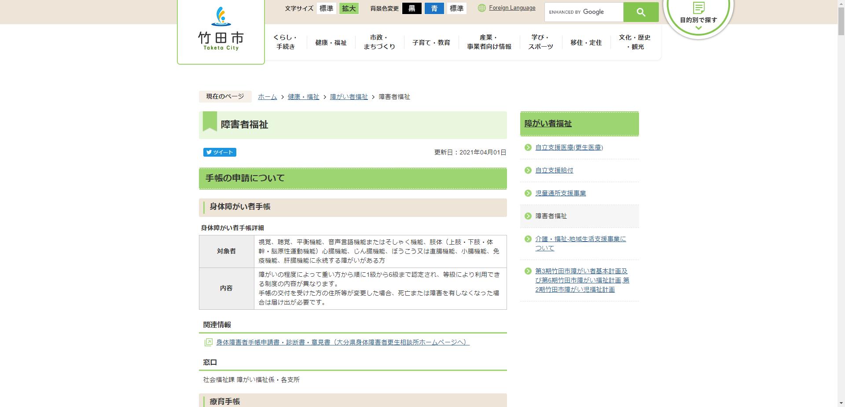Click the green search magnifier icon

(640, 12)
